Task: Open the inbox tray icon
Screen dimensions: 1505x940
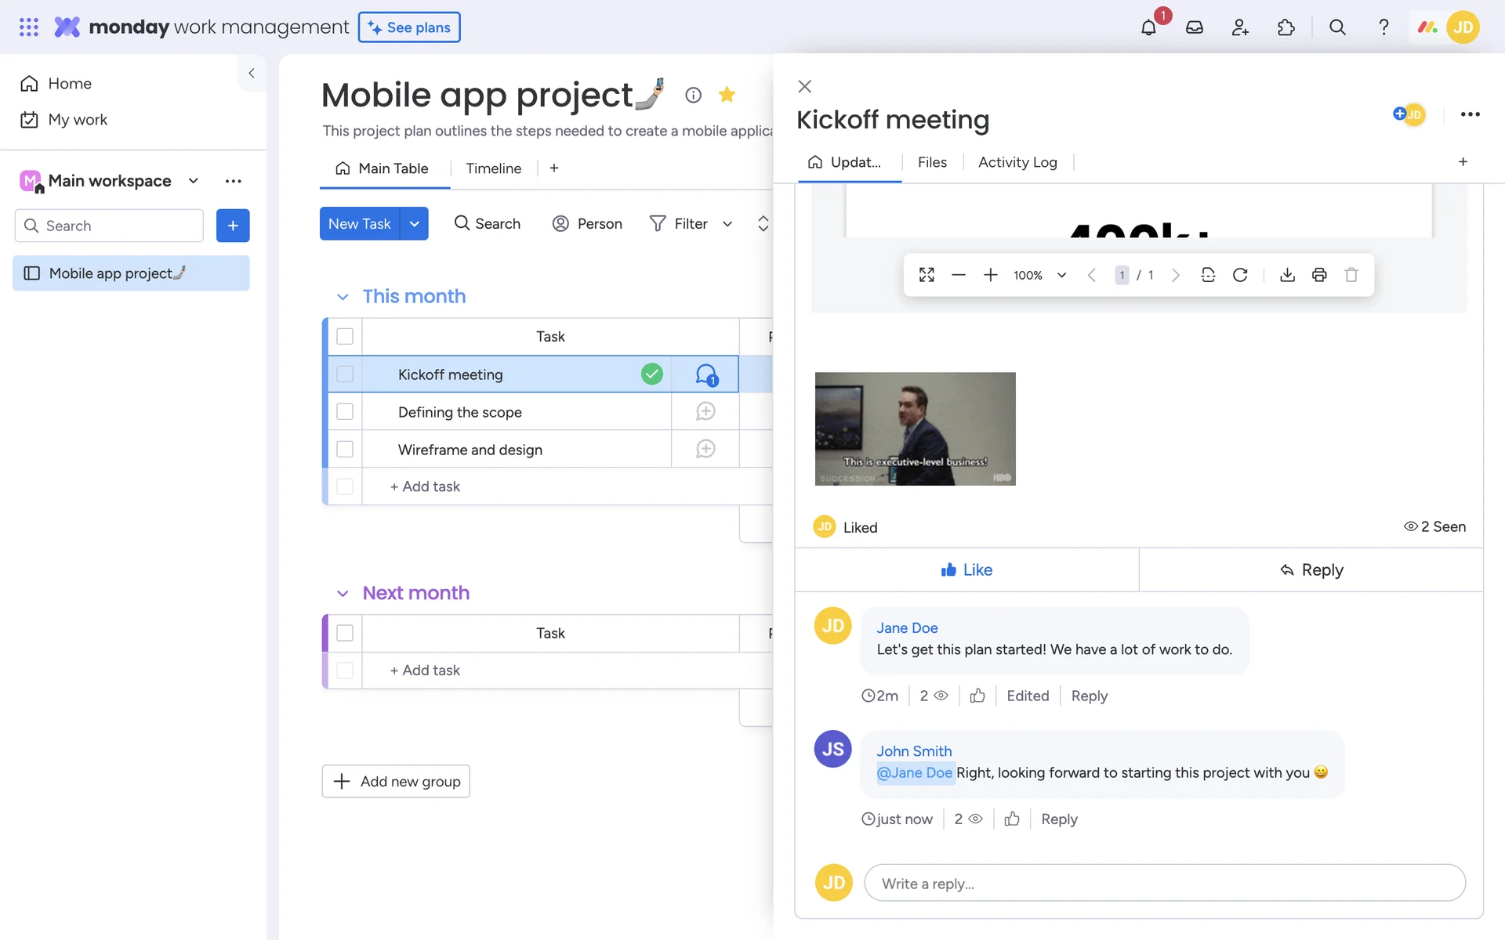Action: (1194, 27)
